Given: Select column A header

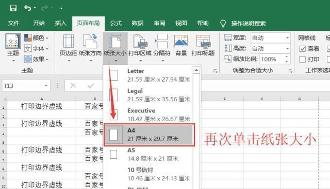Looking at the screenshot, I should (x=41, y=99).
